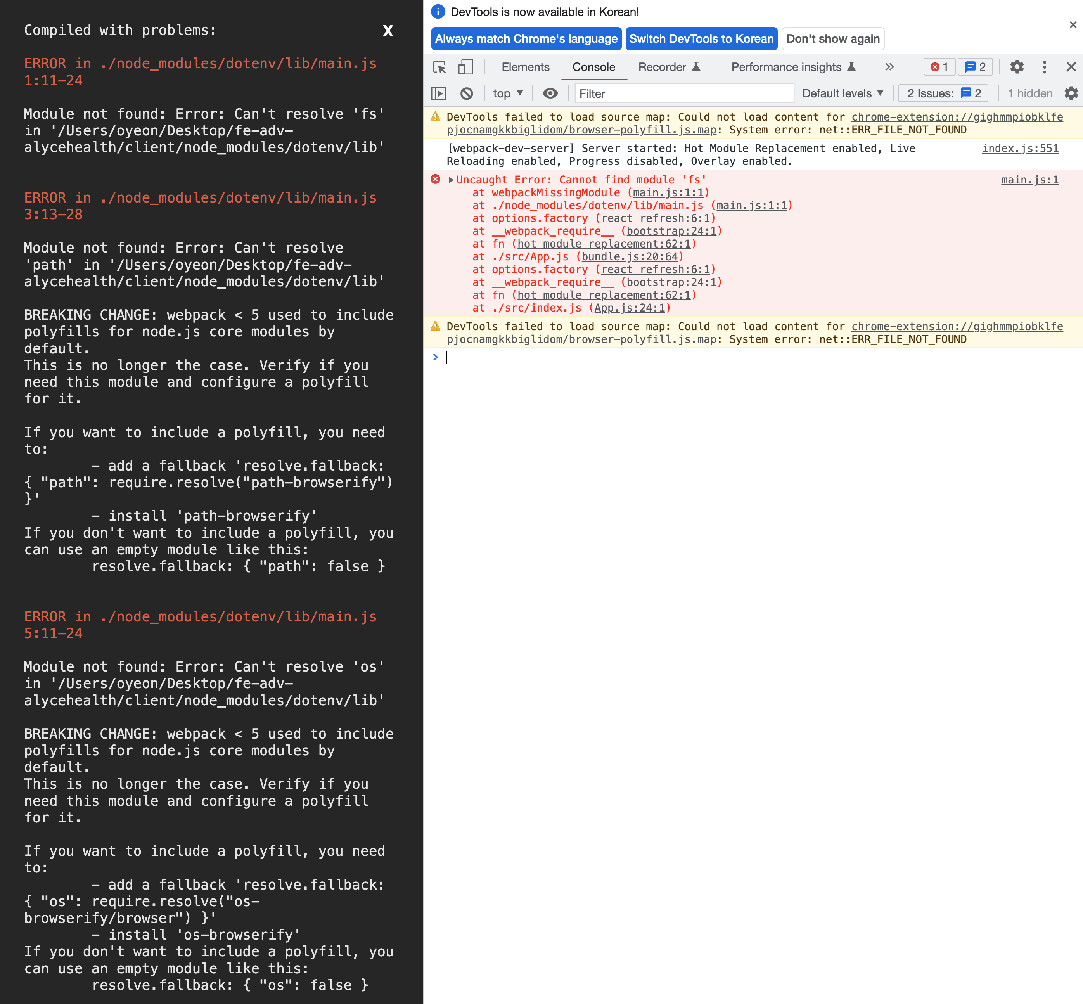The width and height of the screenshot is (1083, 1004).
Task: Open the console settings gear icon
Action: coord(1071,93)
